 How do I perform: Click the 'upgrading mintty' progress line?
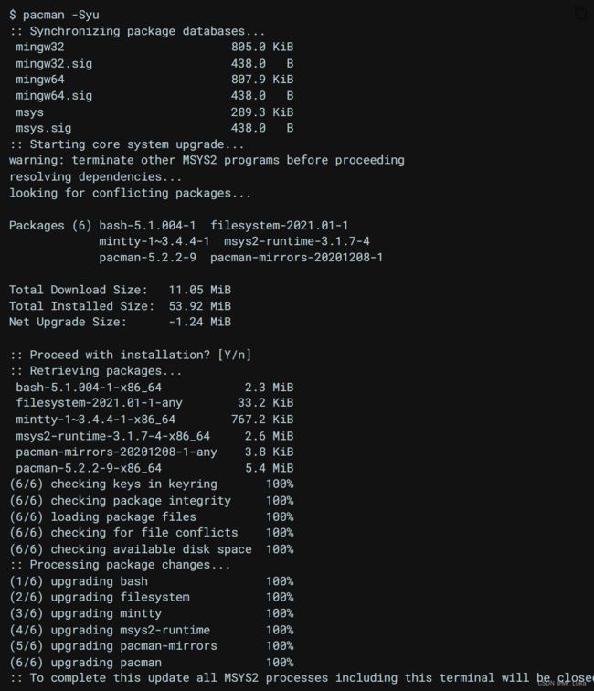[152, 613]
